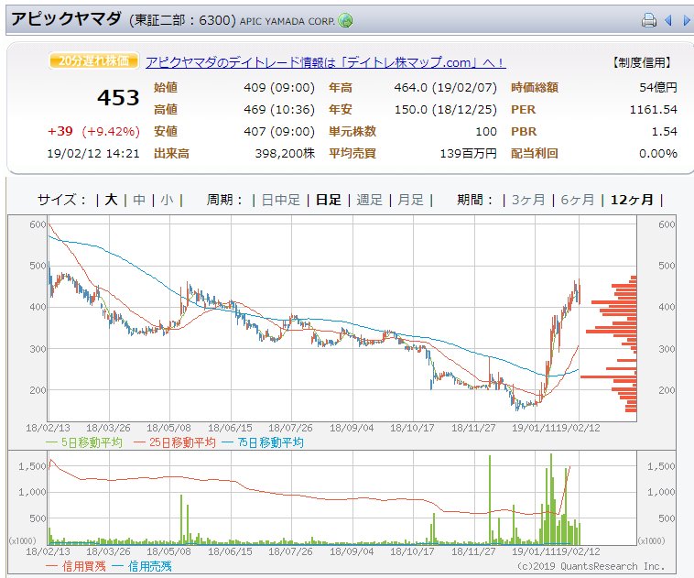Click the 年安 value 150.0 (18/12/25)
The width and height of the screenshot is (694, 578).
(446, 109)
